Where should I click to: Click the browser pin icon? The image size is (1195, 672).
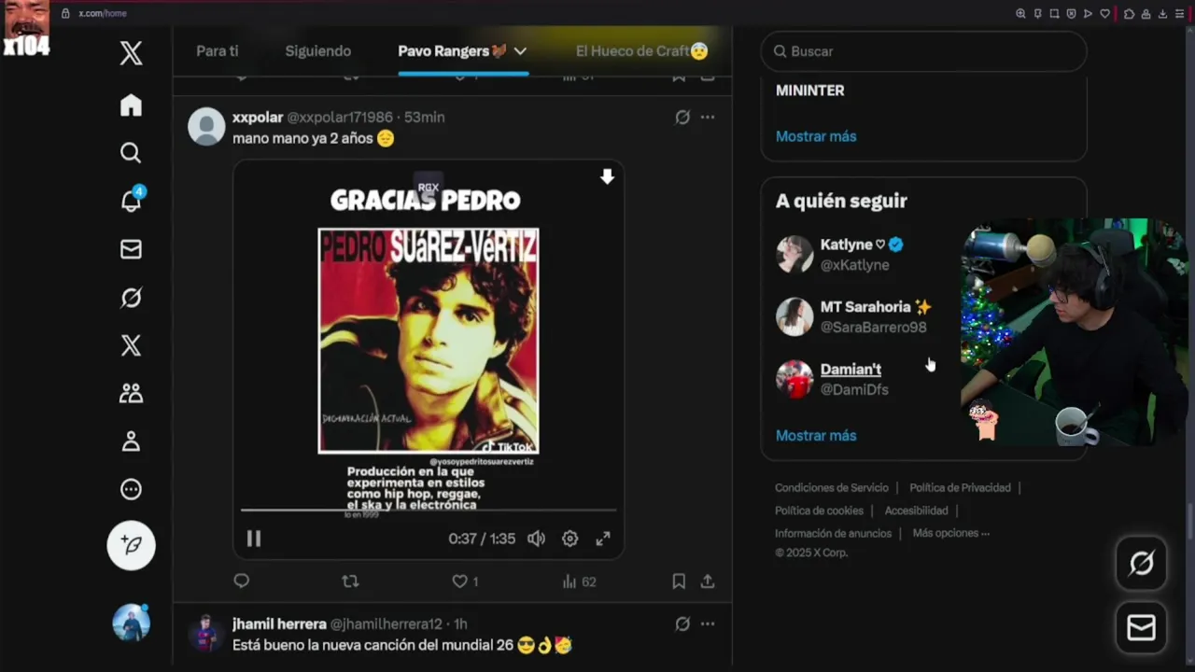click(1037, 13)
